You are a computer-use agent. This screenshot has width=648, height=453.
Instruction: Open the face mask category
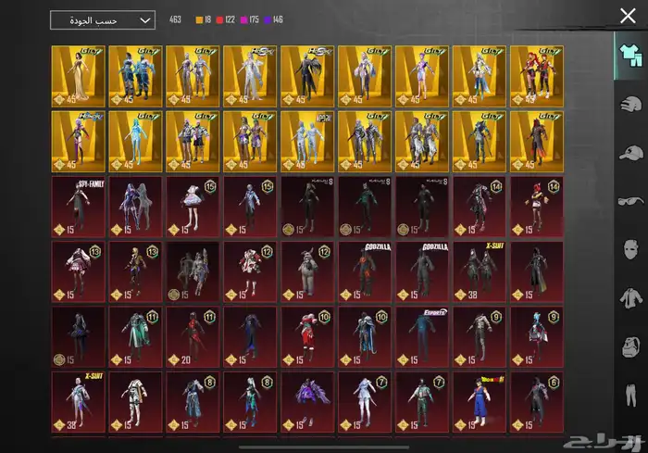coord(629,250)
